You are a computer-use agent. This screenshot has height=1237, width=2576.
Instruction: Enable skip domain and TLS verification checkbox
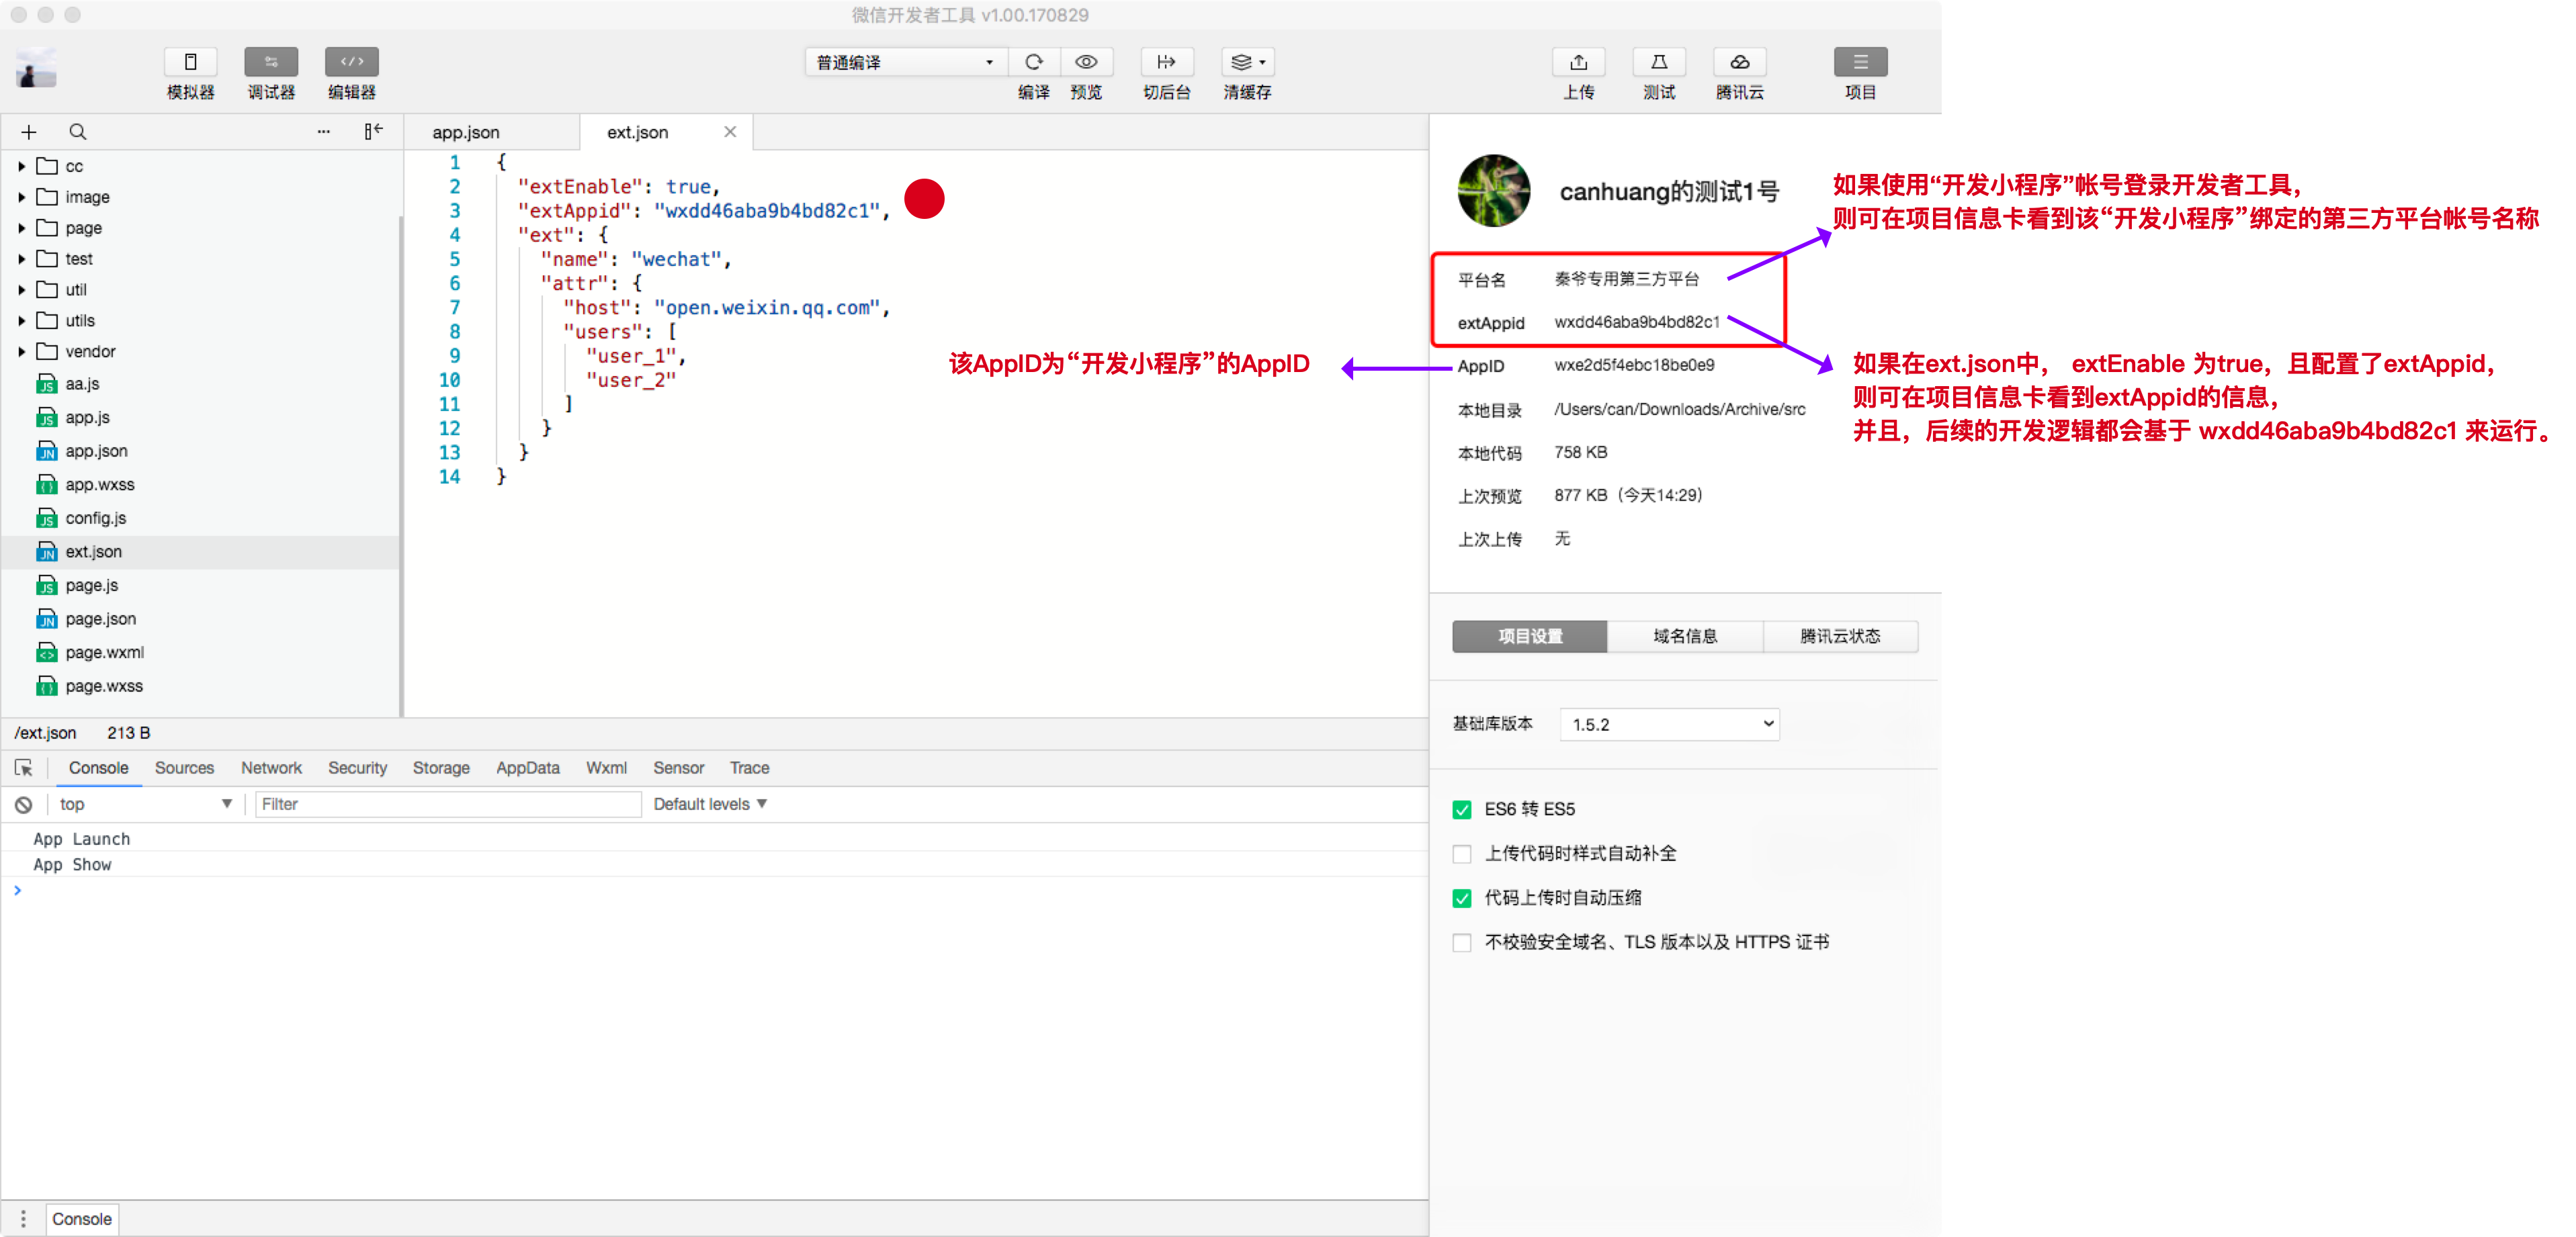click(1462, 942)
